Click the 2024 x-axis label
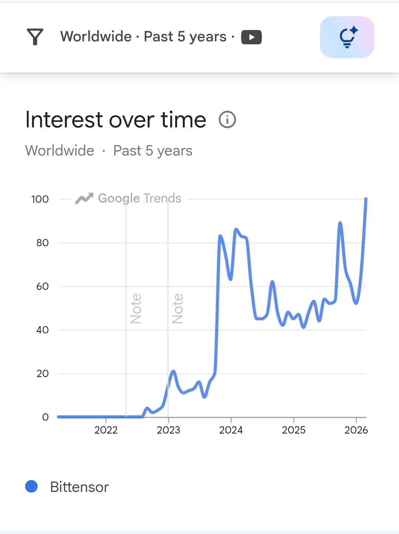Image resolution: width=399 pixels, height=534 pixels. [x=231, y=430]
